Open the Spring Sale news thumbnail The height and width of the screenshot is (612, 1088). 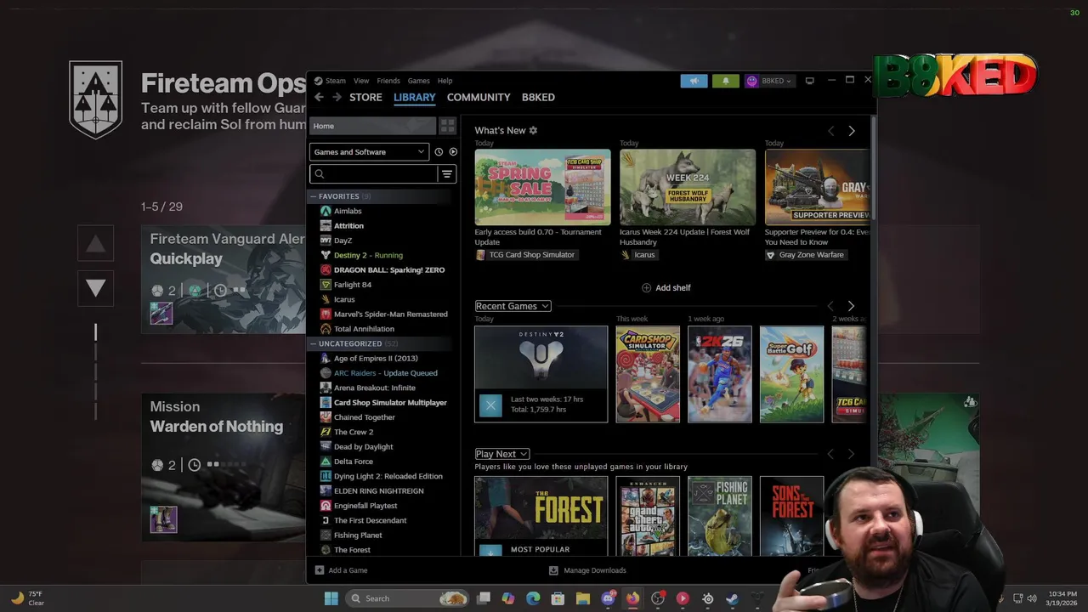tap(542, 187)
